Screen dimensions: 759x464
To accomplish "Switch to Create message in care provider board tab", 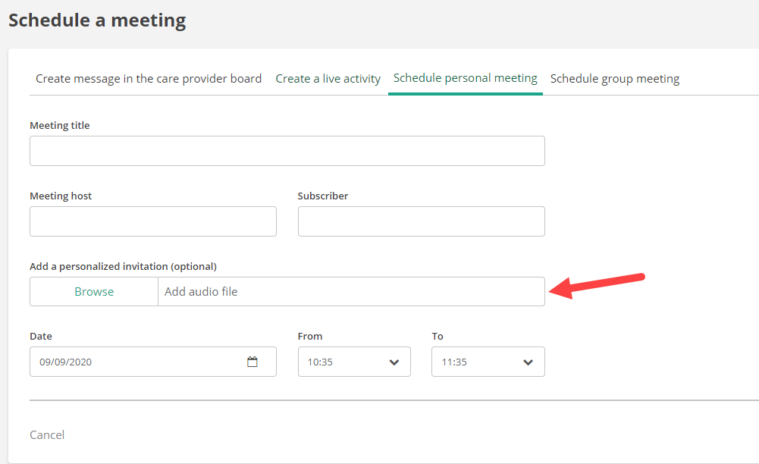I will click(x=149, y=79).
